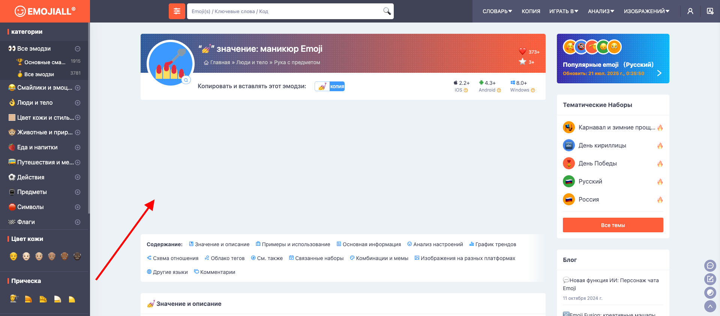Screen dimensions: 720x316
Task: Open the orange filter settings button
Action: 177,11
